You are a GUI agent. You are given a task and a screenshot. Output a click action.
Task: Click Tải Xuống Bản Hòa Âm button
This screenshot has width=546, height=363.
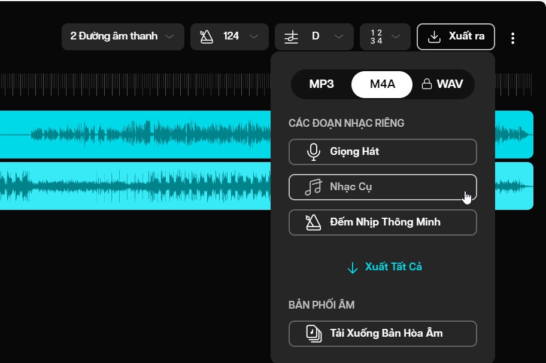click(x=383, y=334)
